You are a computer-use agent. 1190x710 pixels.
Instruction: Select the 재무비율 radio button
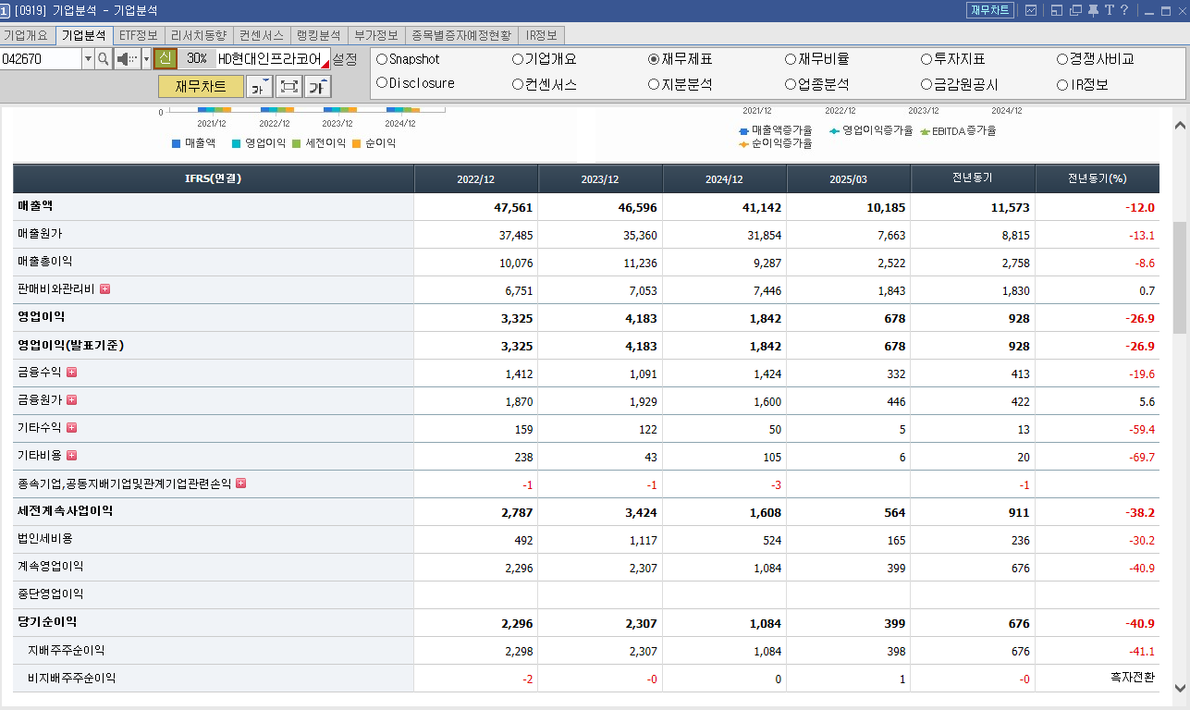[x=790, y=59]
